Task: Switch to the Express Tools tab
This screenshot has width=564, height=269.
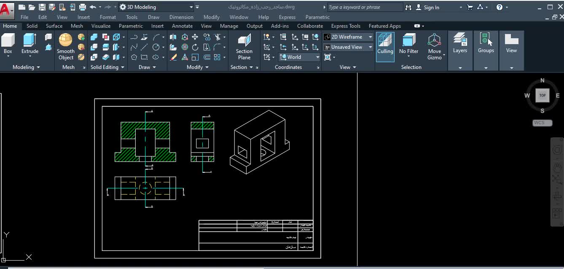Action: point(346,26)
